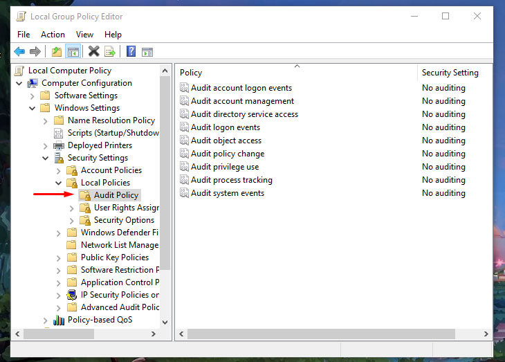
Task: Select Security Options in the tree
Action: coord(124,220)
